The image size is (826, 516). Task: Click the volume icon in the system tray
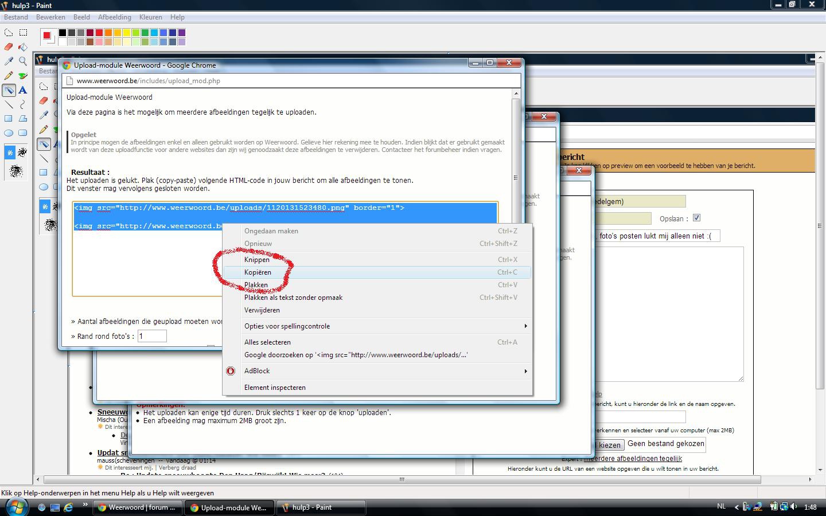click(793, 507)
